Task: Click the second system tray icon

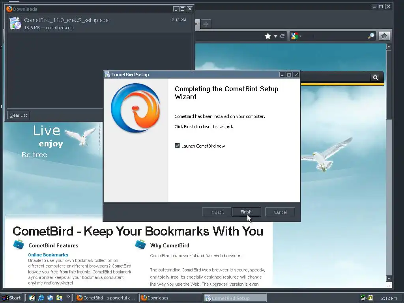Action: (x=370, y=298)
